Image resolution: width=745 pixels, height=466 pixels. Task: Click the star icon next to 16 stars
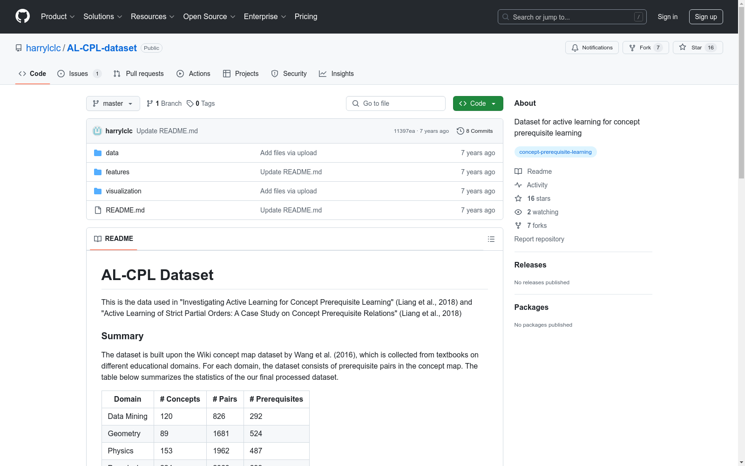[518, 199]
